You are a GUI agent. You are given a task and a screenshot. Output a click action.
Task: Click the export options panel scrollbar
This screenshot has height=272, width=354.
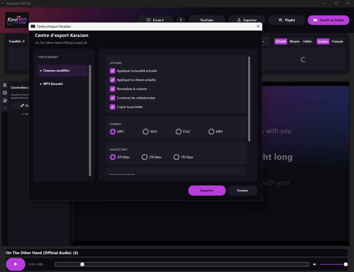click(x=249, y=99)
